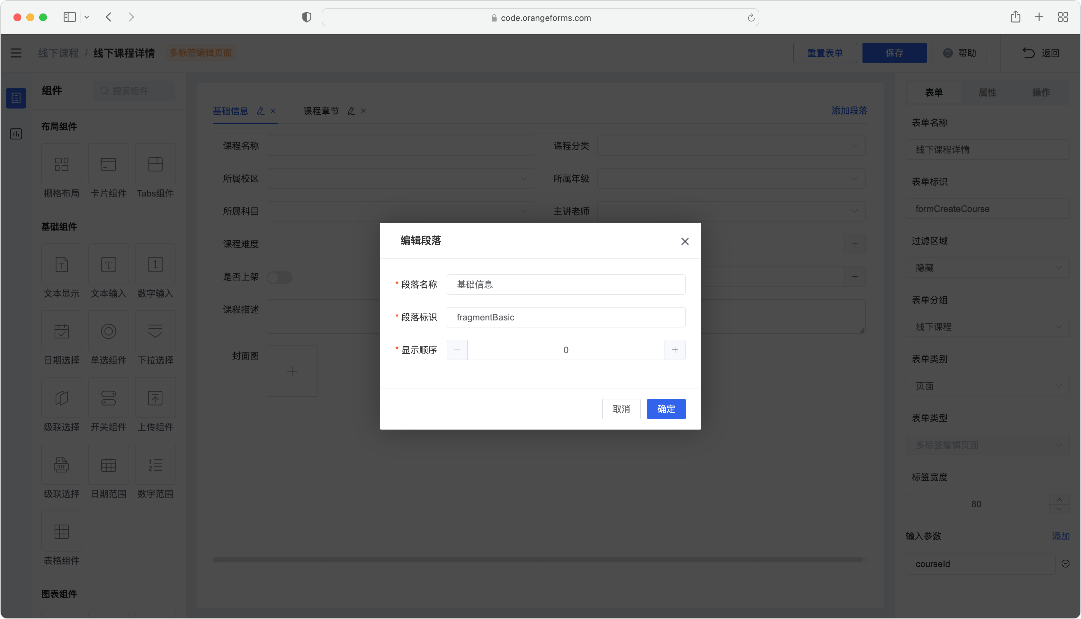Click the Safari sidebar toggle icon

click(70, 17)
